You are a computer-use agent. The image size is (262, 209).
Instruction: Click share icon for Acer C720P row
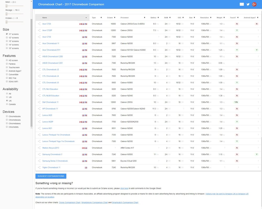pos(39,30)
